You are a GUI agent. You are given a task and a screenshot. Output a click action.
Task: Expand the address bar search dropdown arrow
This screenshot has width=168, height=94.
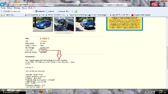tap(46, 5)
